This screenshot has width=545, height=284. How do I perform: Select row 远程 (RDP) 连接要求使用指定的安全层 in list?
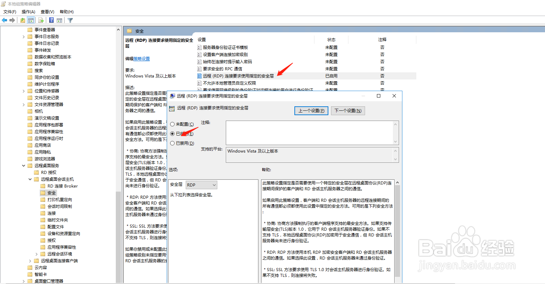tap(306, 76)
